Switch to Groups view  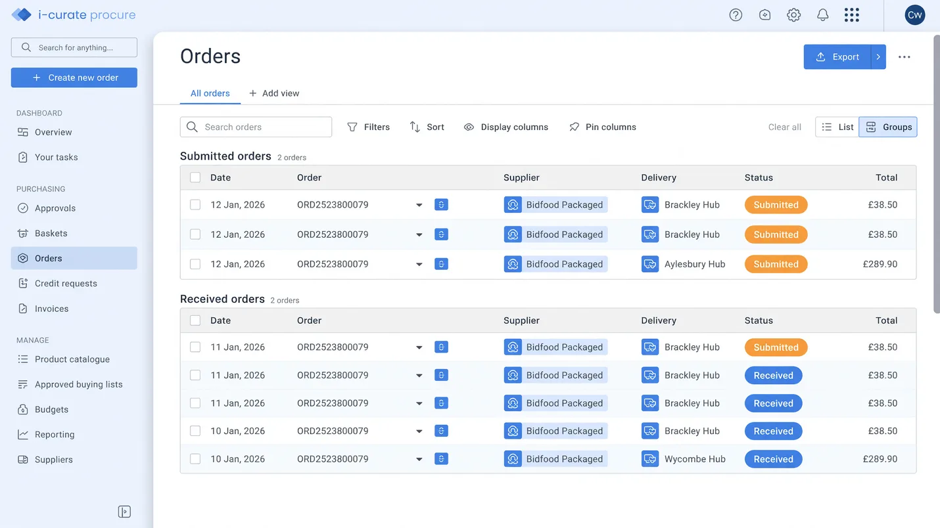888,127
